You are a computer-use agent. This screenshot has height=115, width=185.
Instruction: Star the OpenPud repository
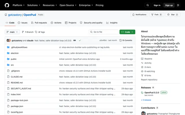173,15
